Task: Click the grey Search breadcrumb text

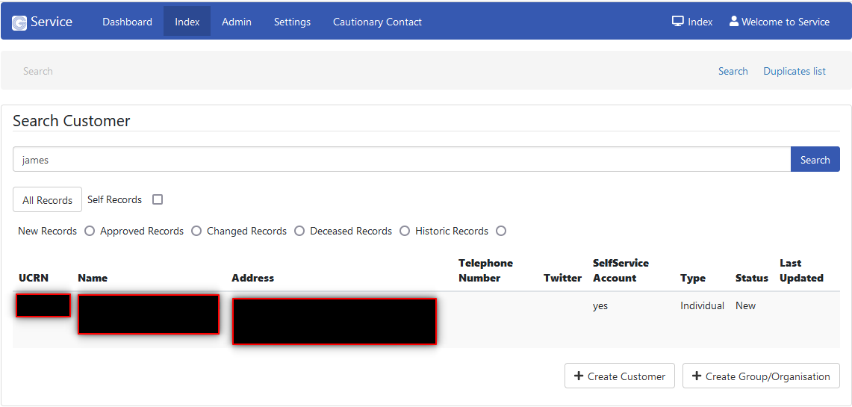Action: click(37, 71)
